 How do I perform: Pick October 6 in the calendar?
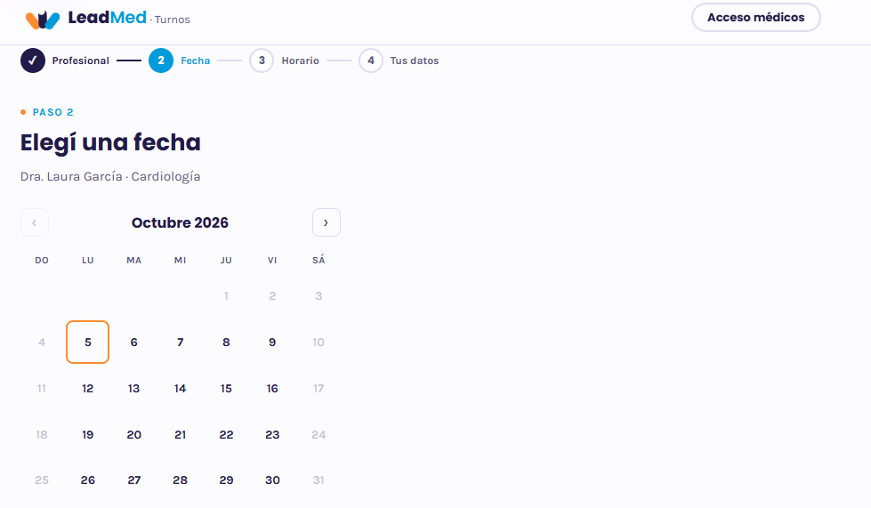tap(133, 342)
